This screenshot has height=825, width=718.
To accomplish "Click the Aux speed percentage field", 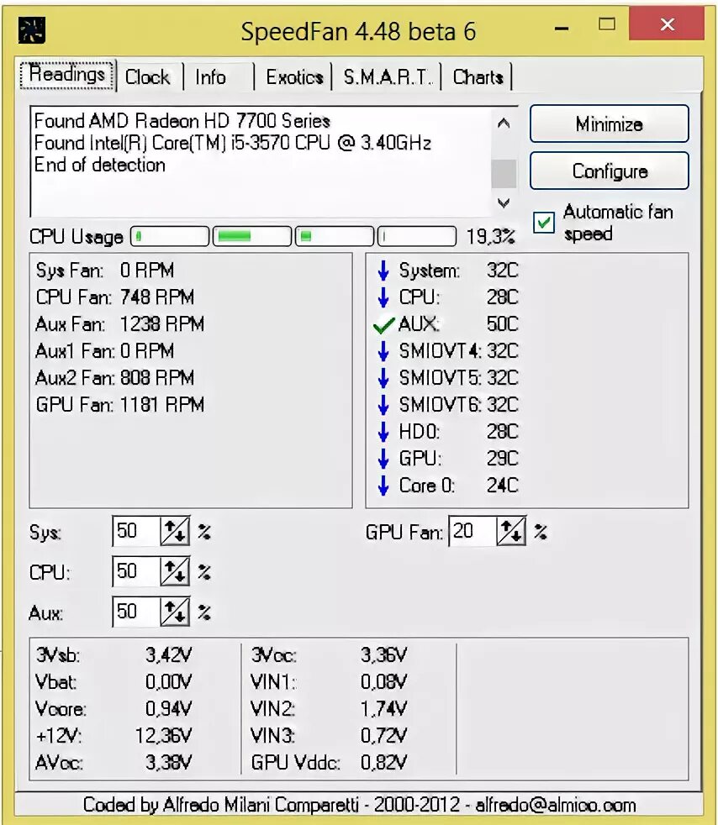I will pyautogui.click(x=136, y=612).
